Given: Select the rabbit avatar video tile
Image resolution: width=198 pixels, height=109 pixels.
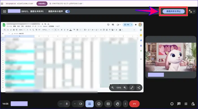Looking at the screenshot, I should pos(171,57).
